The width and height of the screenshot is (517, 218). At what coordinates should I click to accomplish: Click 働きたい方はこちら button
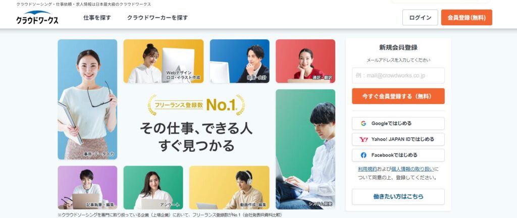click(x=398, y=197)
